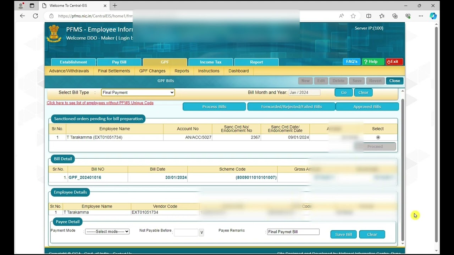454x255 pixels.
Task: Click the greyed Save button
Action: [357, 81]
